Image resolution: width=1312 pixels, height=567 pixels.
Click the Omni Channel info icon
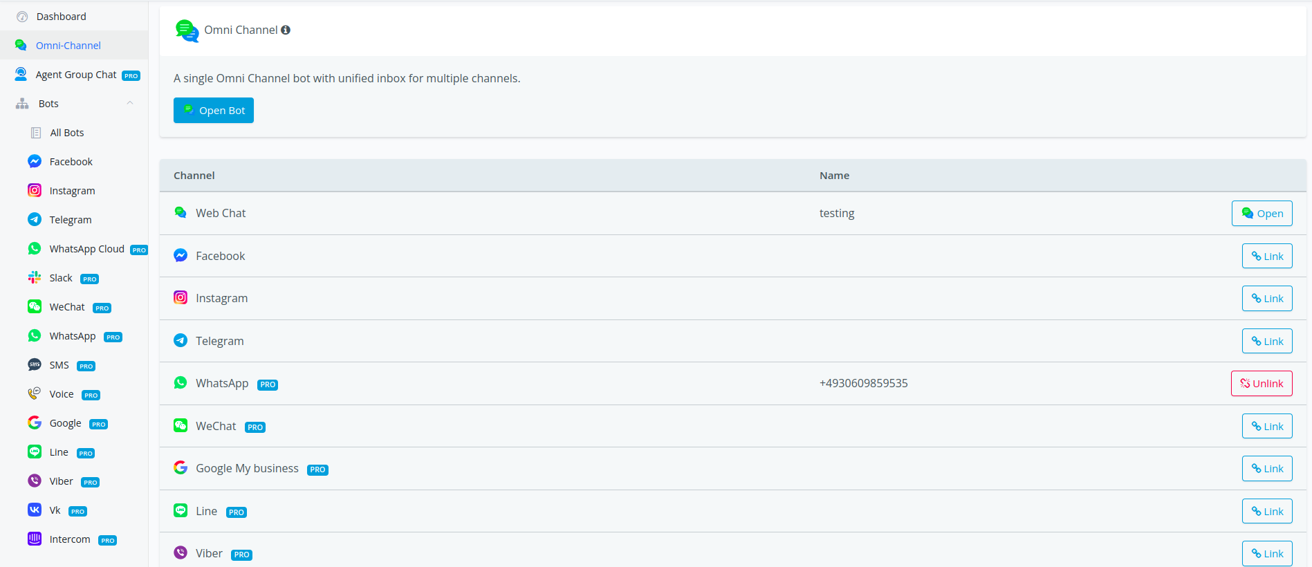point(286,30)
